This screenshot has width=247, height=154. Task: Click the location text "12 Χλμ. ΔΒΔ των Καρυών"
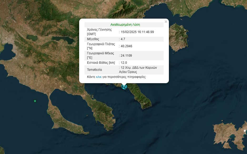139,67
